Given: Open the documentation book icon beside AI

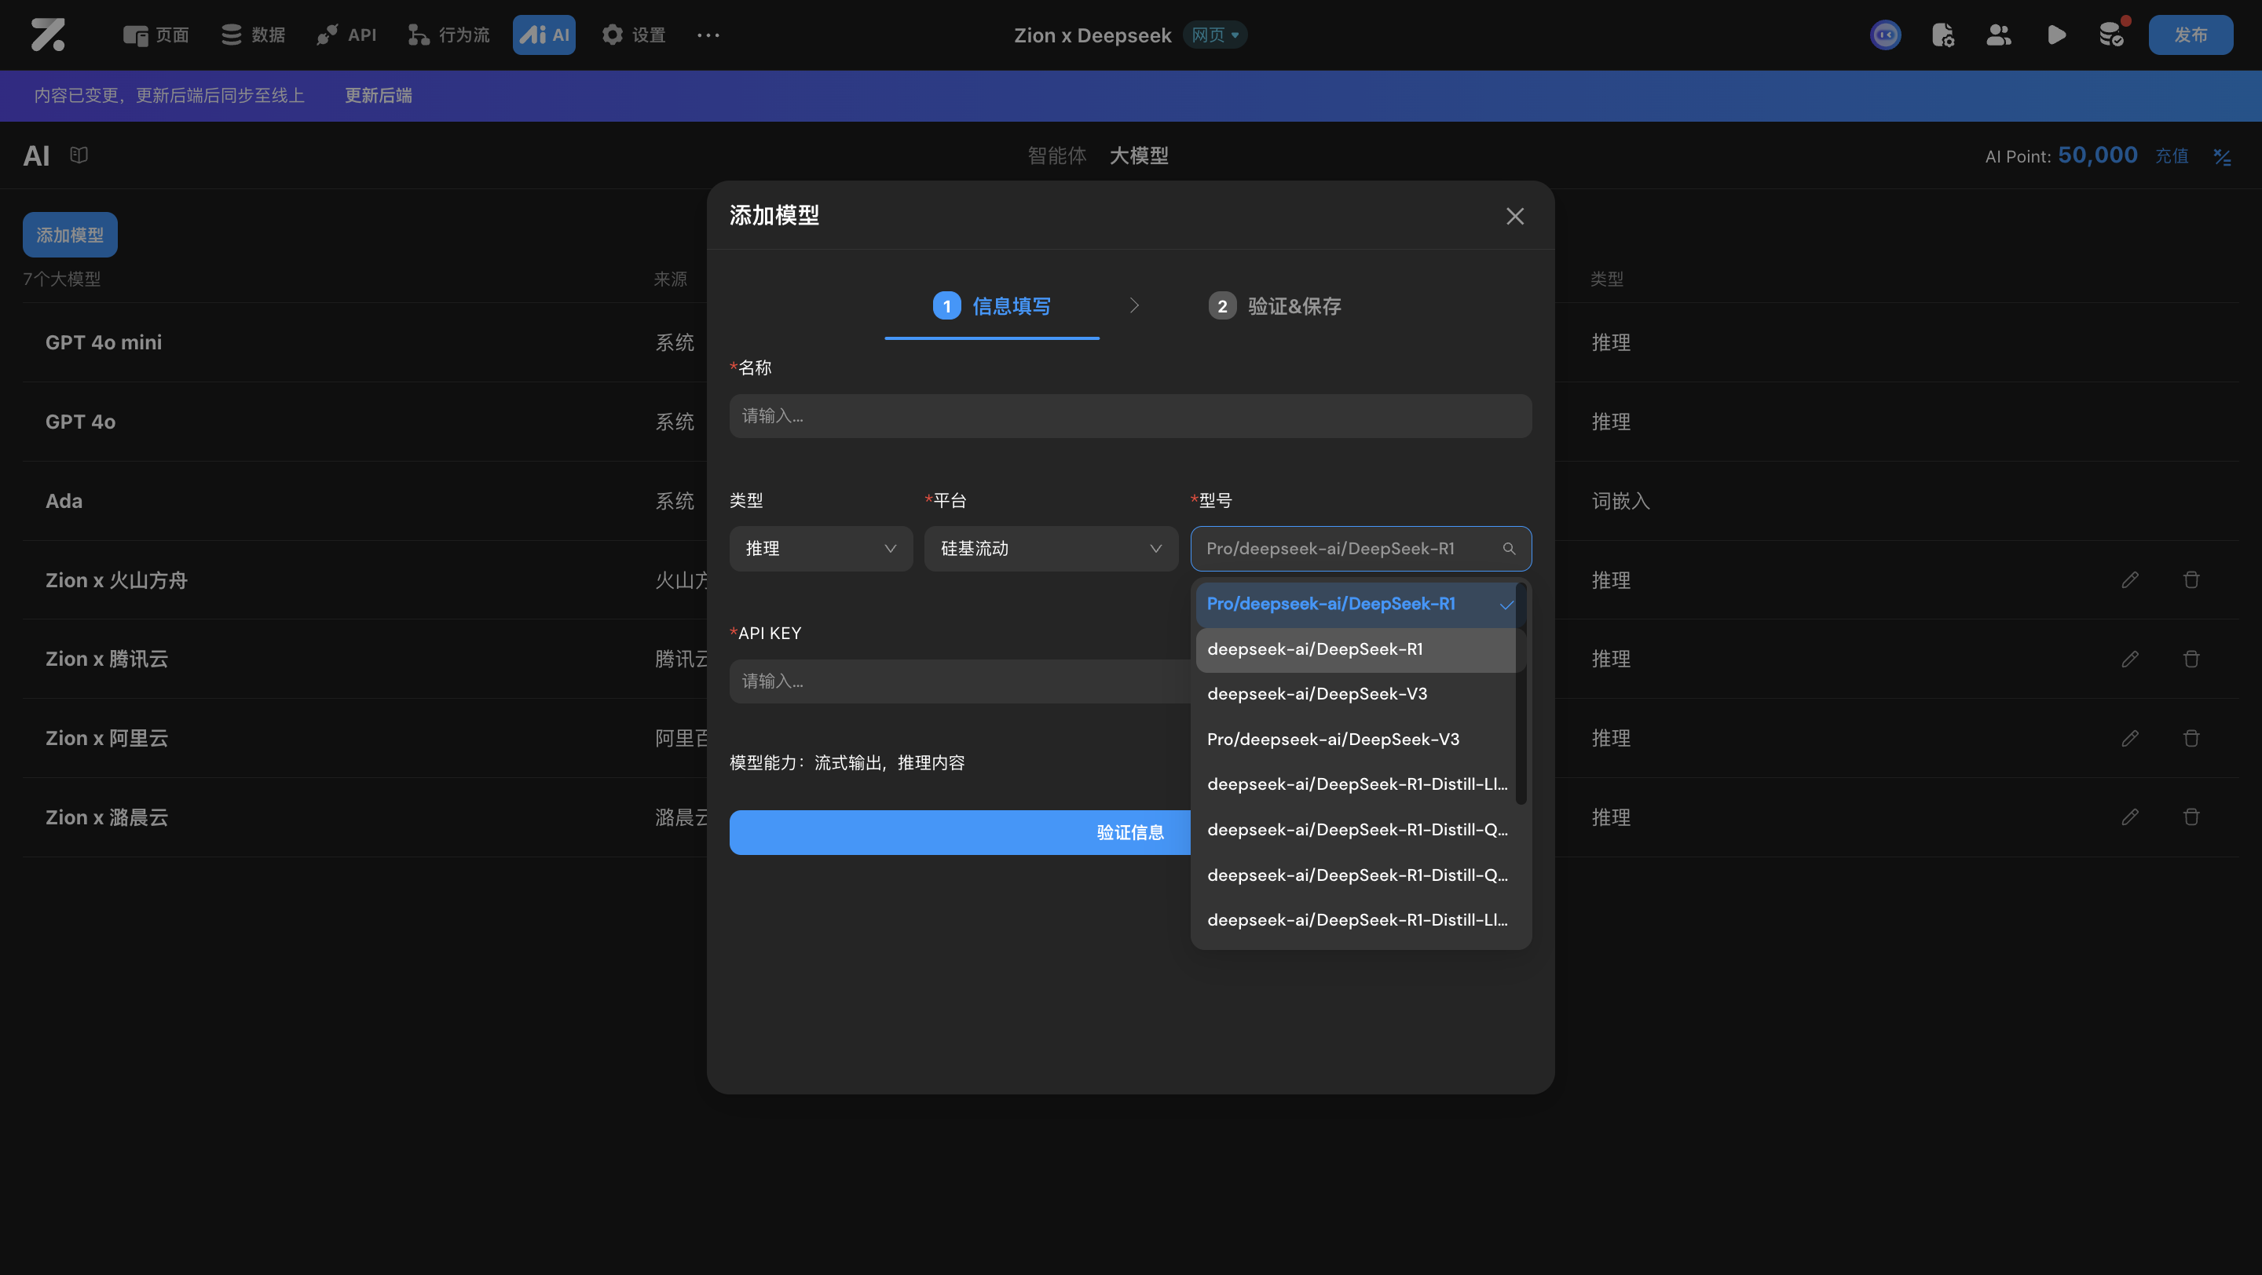Looking at the screenshot, I should pos(79,155).
